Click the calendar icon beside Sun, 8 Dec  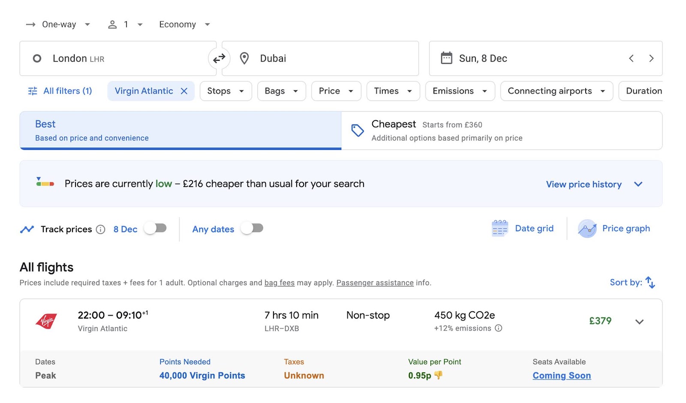point(446,58)
